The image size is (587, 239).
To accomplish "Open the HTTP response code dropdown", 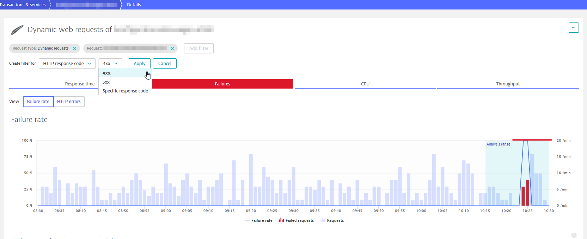I will 67,64.
